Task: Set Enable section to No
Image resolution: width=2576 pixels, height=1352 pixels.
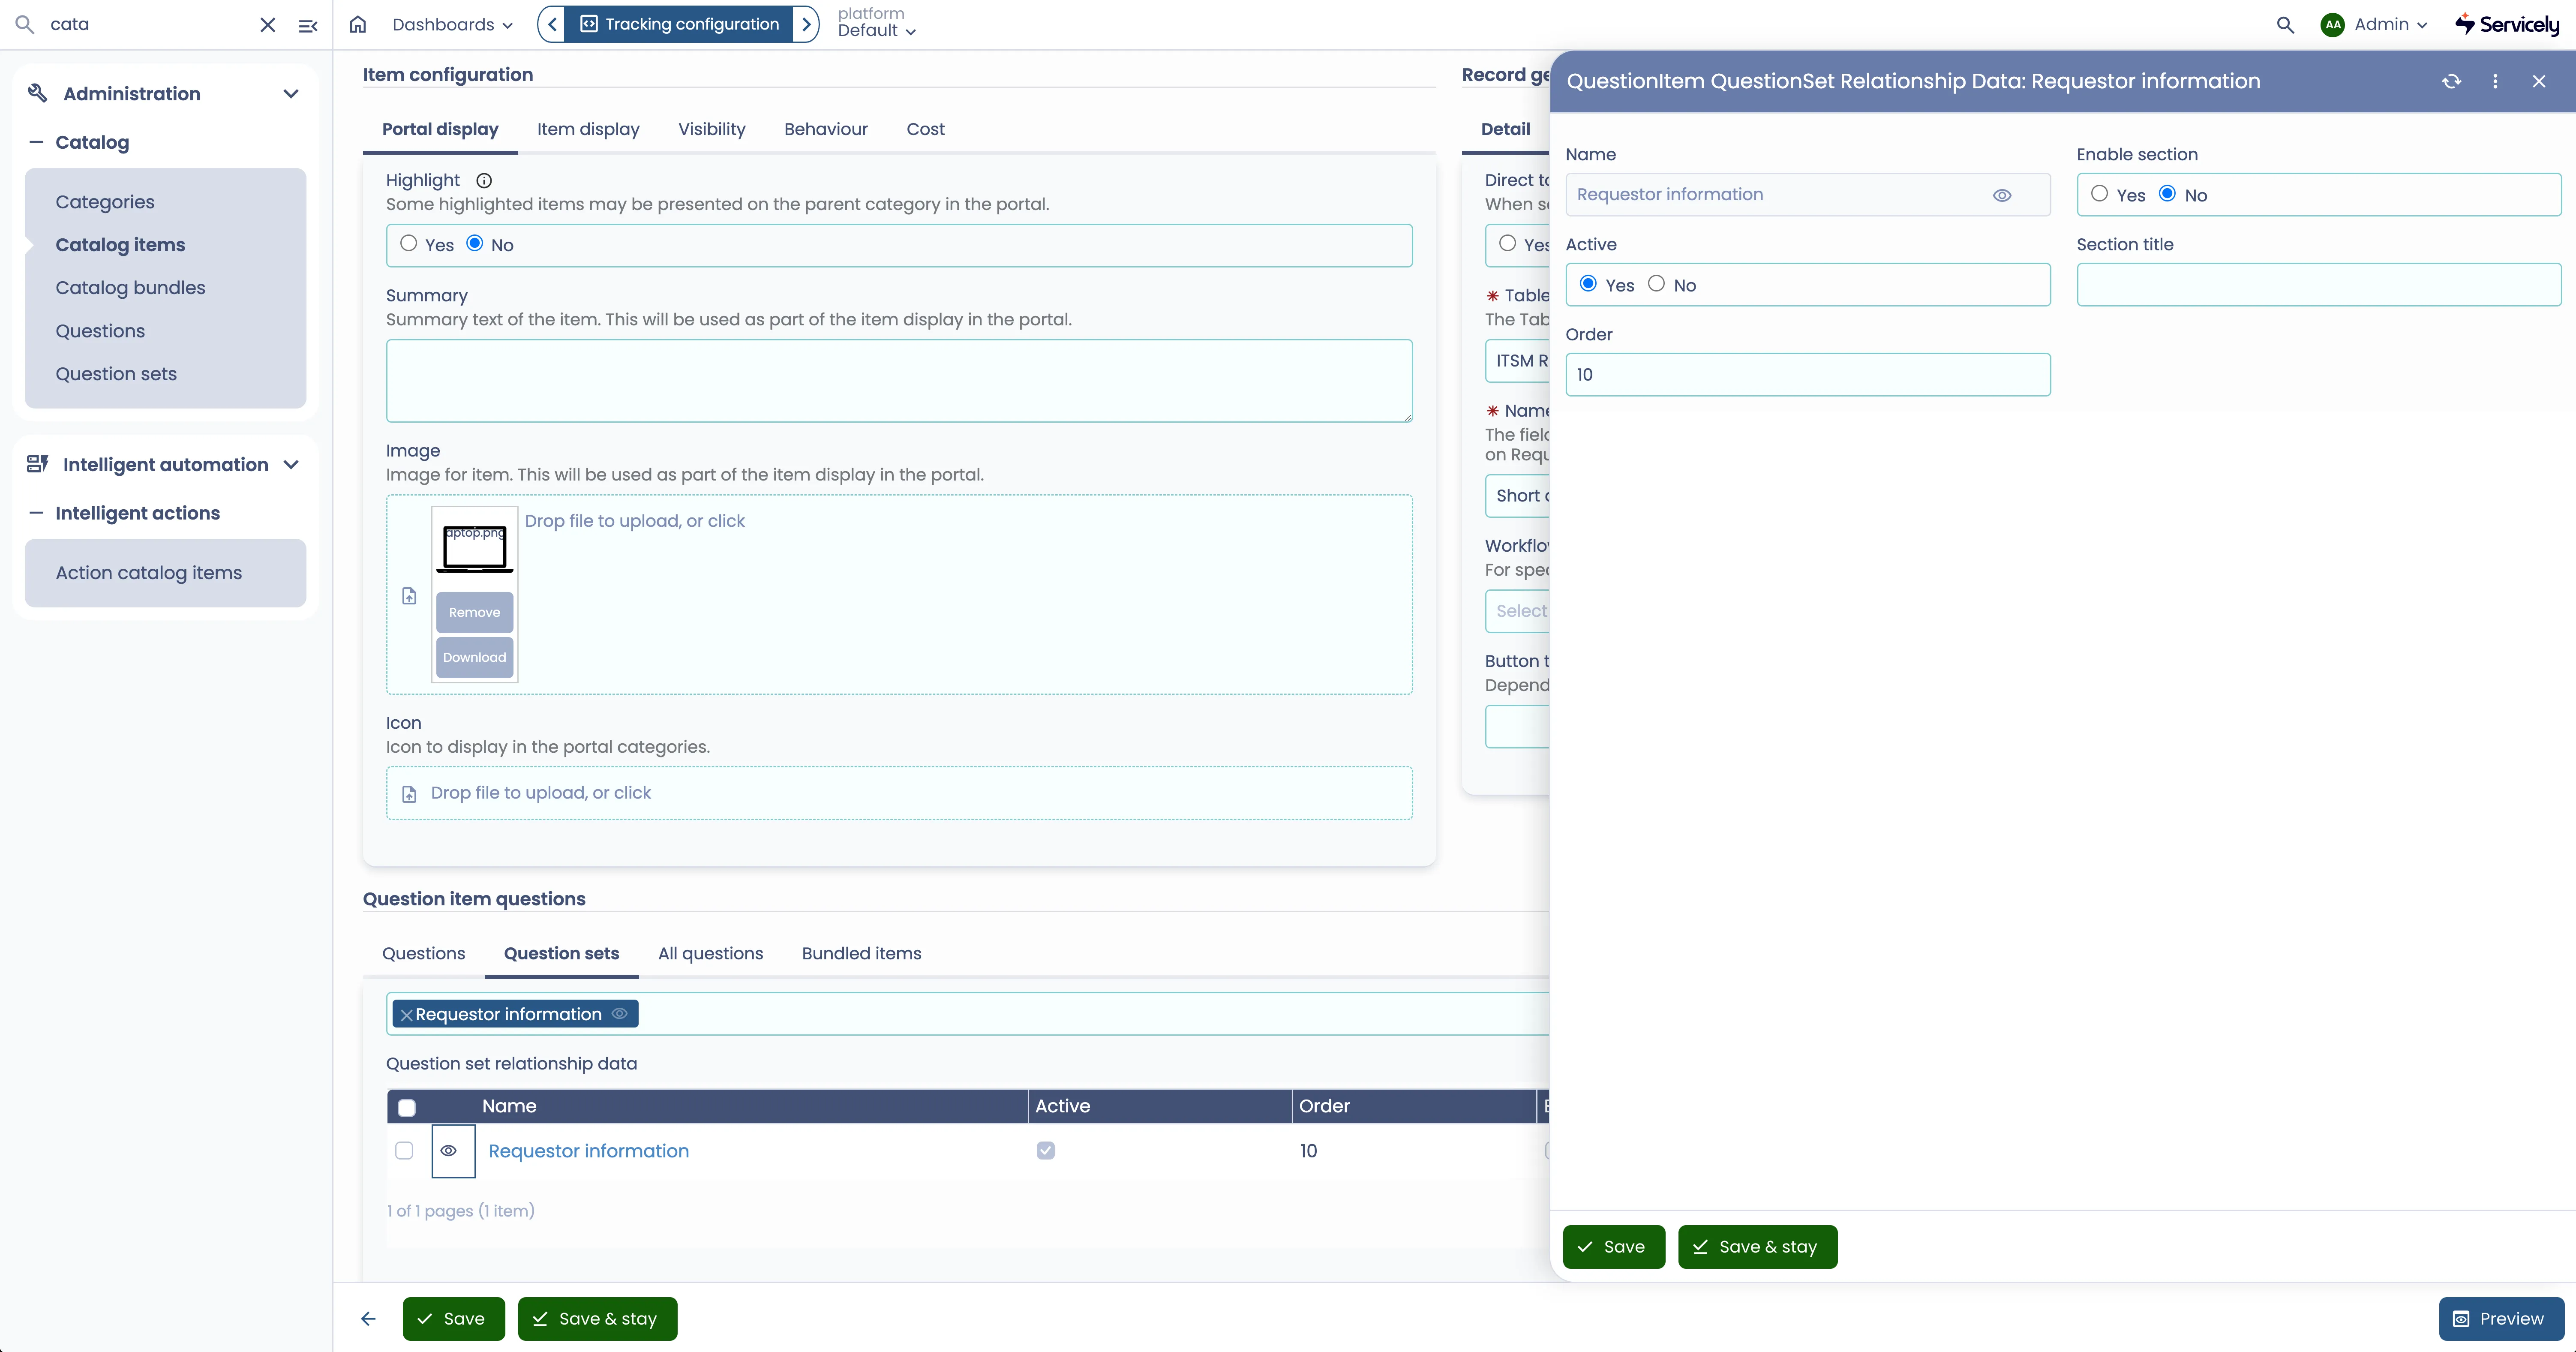Action: pyautogui.click(x=2167, y=194)
